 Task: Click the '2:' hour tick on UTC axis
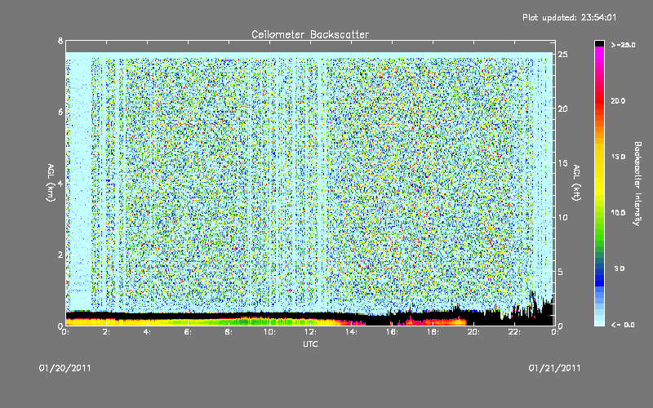tap(106, 332)
